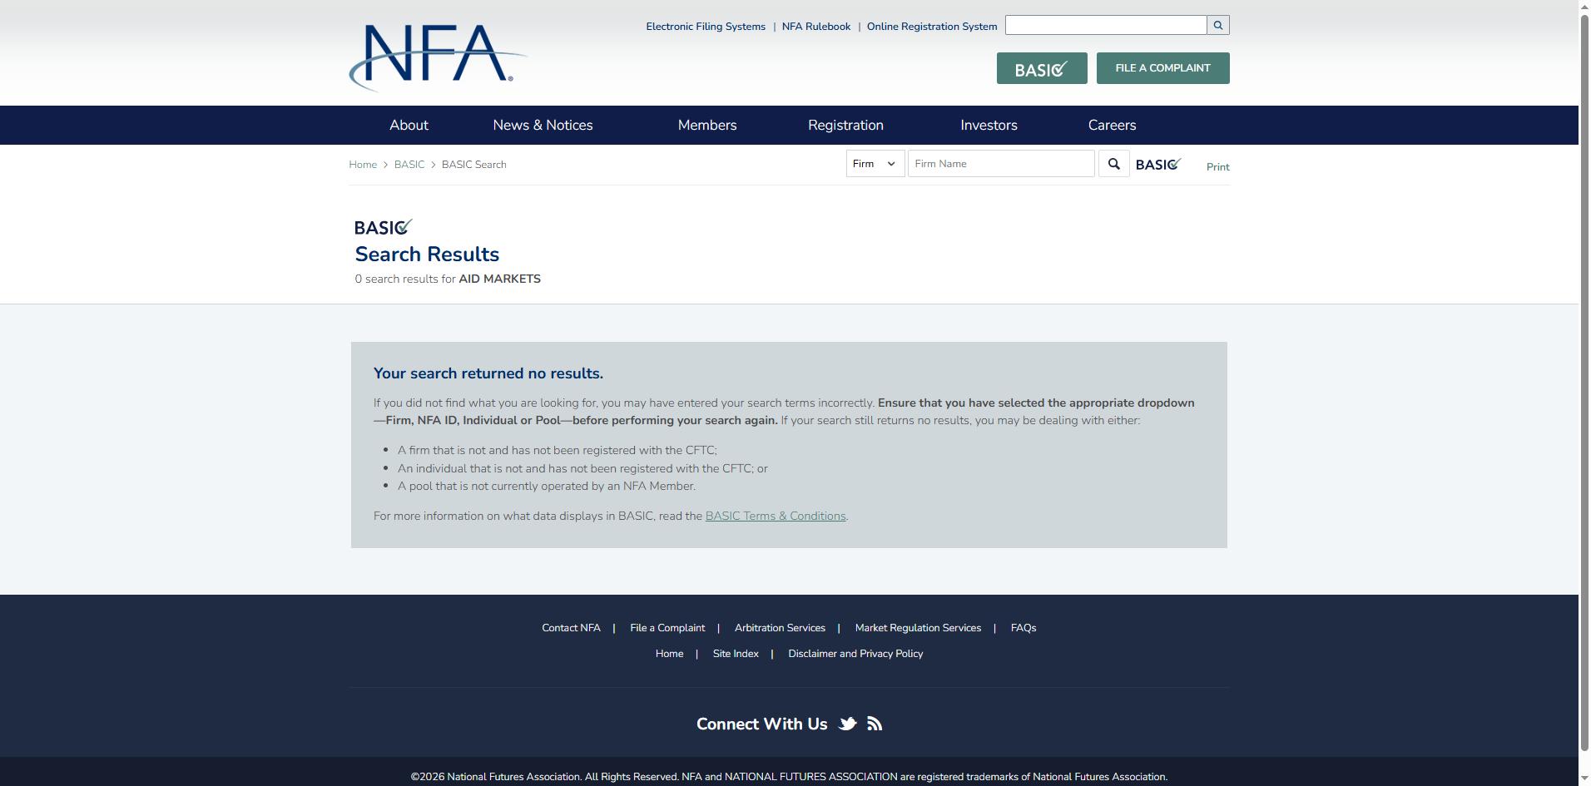Viewport: 1591px width, 786px height.
Task: Open Online Registration System link
Action: tap(932, 27)
